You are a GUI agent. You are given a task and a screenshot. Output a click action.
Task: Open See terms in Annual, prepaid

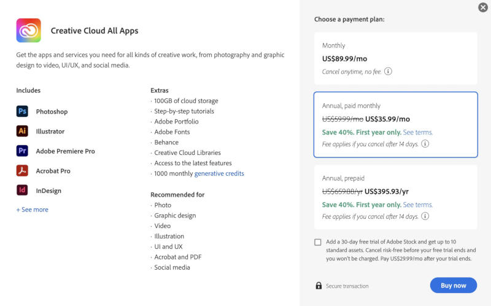click(x=417, y=205)
